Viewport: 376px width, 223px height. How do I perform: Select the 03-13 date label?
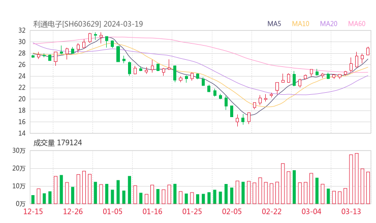(351, 211)
